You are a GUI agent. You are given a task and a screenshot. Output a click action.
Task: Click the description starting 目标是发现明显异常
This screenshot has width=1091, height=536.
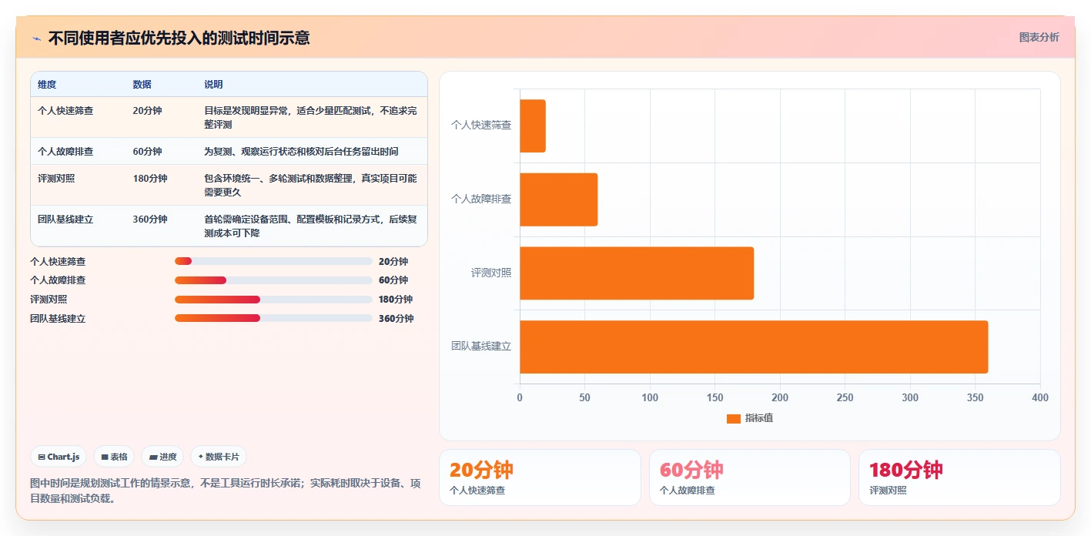pos(311,118)
